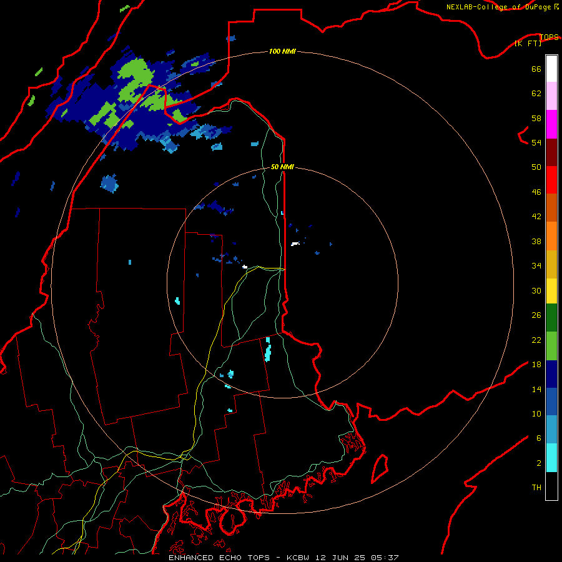
Task: Click the legend value 6
Action: (x=539, y=438)
